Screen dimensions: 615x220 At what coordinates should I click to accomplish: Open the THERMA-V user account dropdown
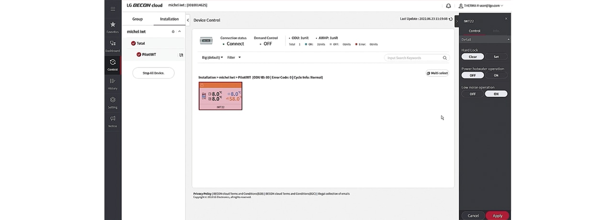point(481,6)
